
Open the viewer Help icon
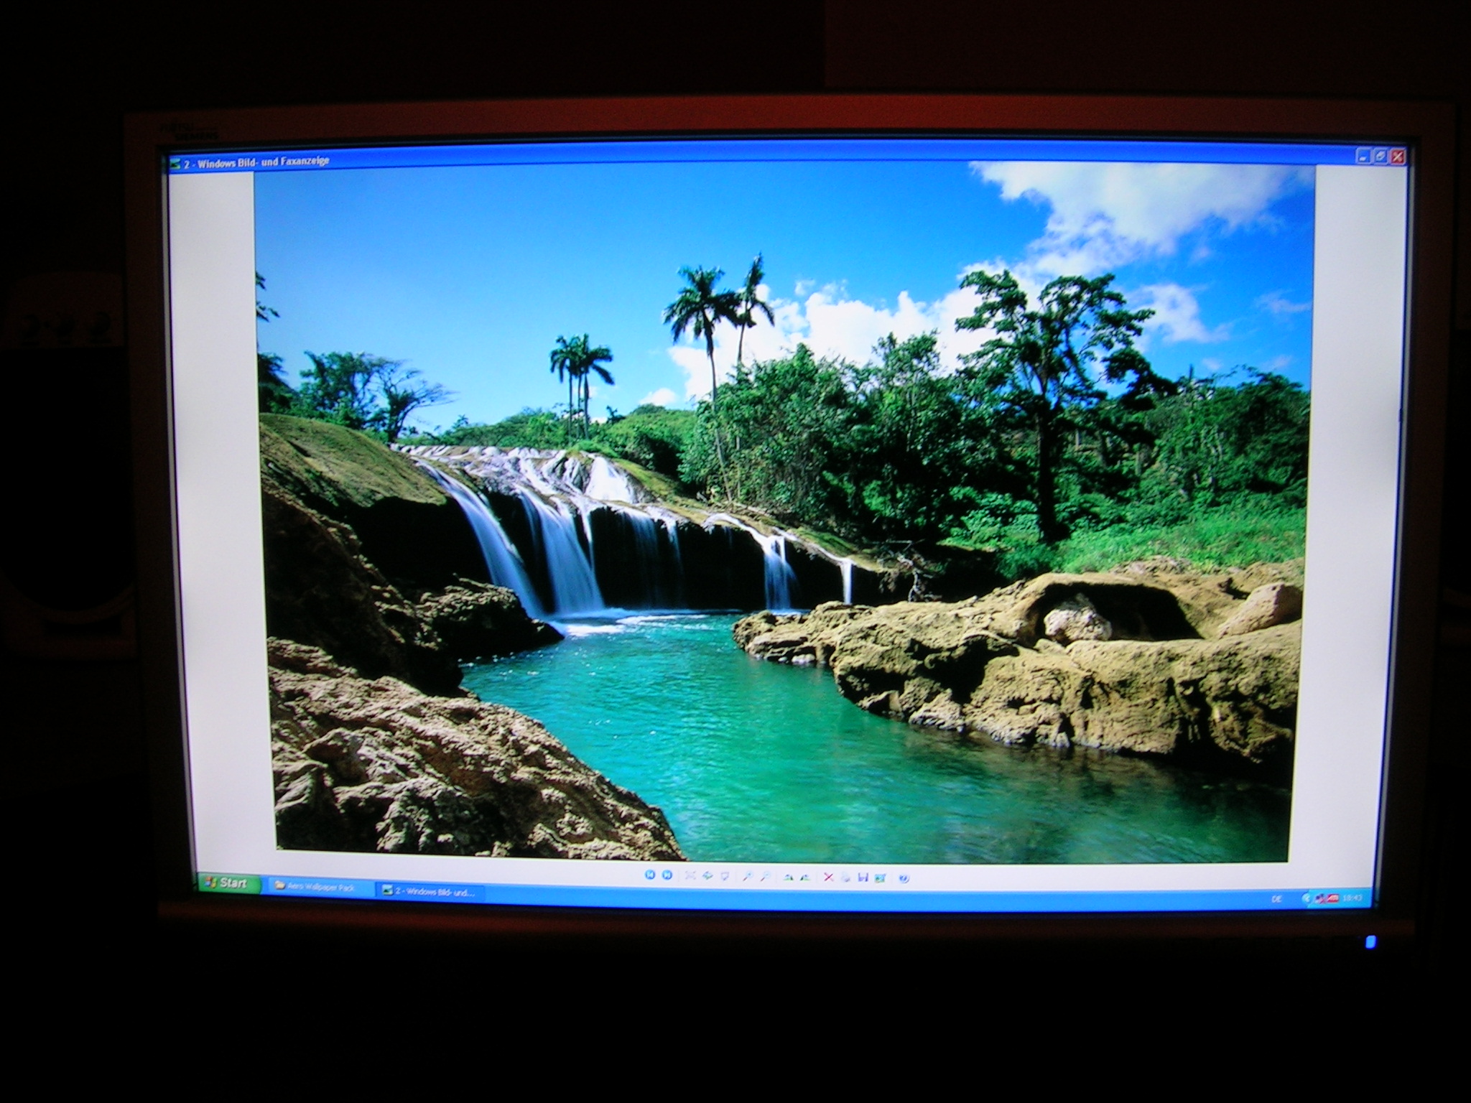point(904,878)
